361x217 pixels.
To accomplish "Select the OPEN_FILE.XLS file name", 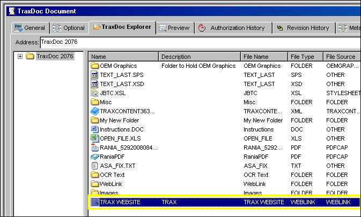I will pyautogui.click(x=120, y=138).
